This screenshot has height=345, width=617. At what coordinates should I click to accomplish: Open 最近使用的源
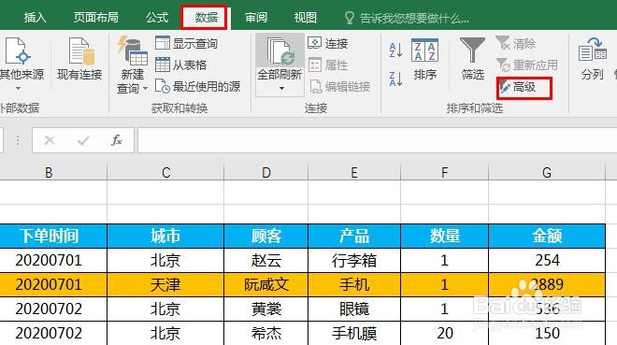pos(197,87)
